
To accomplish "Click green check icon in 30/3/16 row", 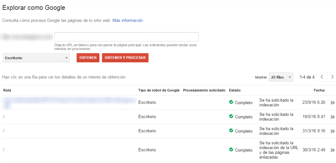I will pyautogui.click(x=231, y=150).
